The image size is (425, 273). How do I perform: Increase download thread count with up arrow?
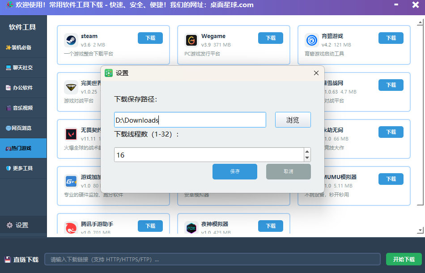pos(307,151)
